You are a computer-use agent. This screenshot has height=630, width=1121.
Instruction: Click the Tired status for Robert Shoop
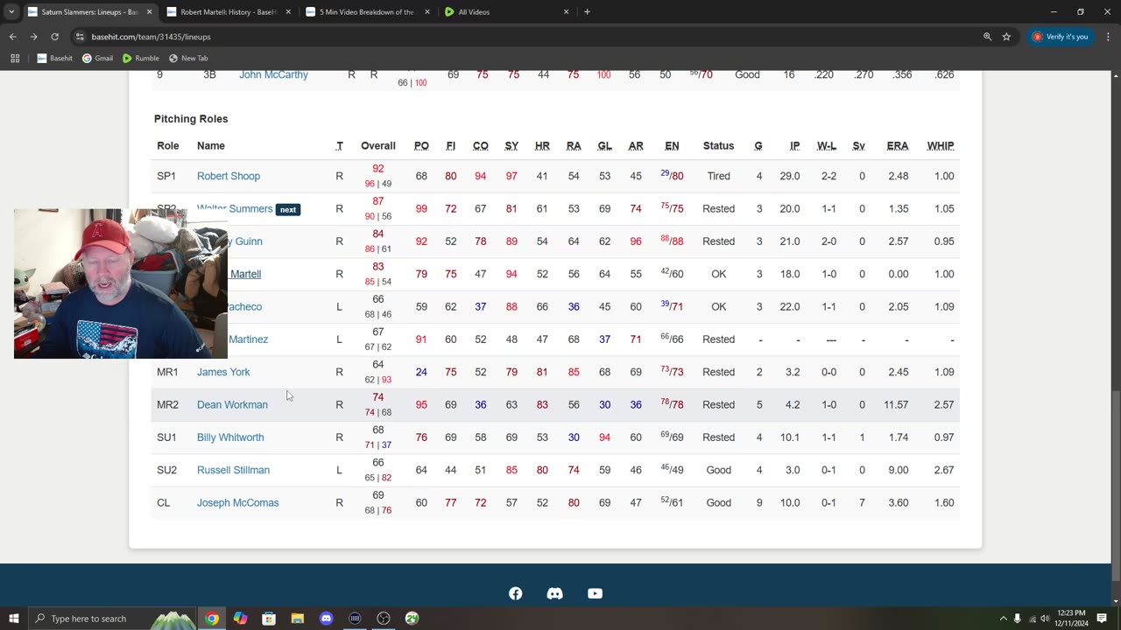(718, 176)
